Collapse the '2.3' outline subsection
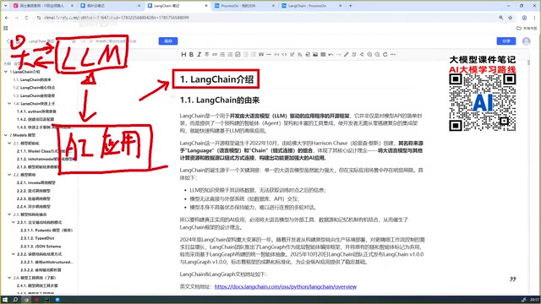The height and width of the screenshot is (304, 541). click(9, 214)
